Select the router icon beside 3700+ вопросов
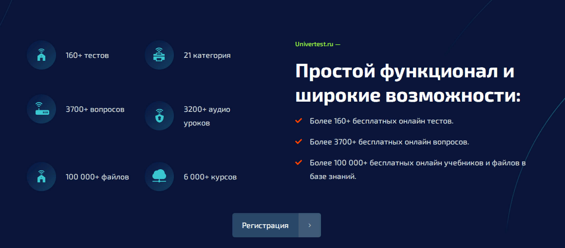Screen dimensions: 565x248 (41, 109)
